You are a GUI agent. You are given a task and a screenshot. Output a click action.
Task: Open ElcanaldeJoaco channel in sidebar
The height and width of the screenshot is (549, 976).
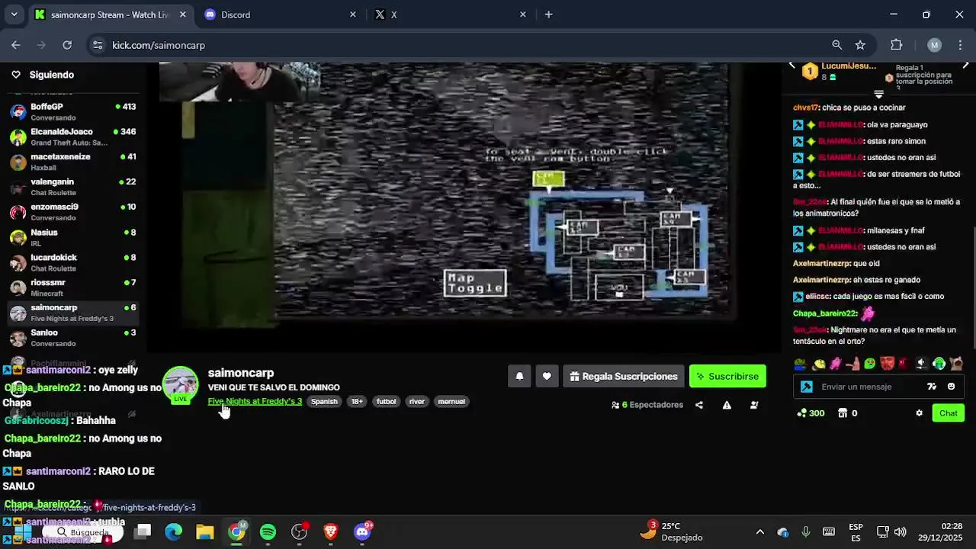tap(73, 136)
